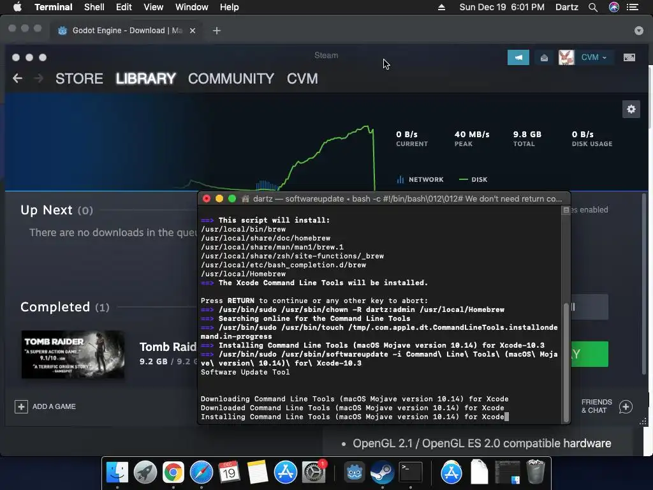
Task: Open Notes from the Dock
Action: [x=258, y=473]
